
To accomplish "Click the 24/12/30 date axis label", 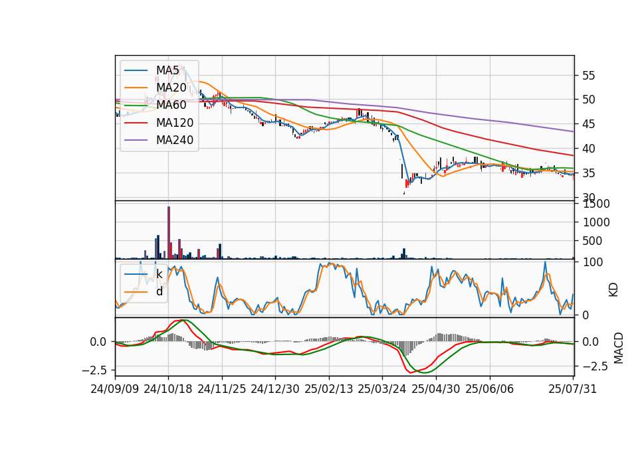I will (x=275, y=389).
